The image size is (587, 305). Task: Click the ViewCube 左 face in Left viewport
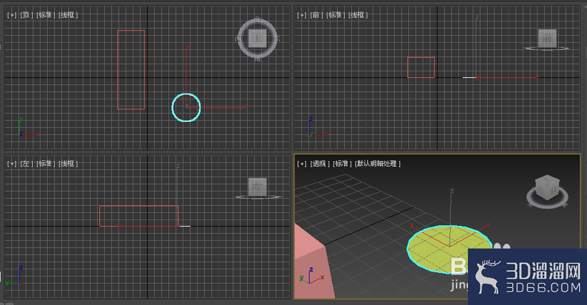click(258, 187)
